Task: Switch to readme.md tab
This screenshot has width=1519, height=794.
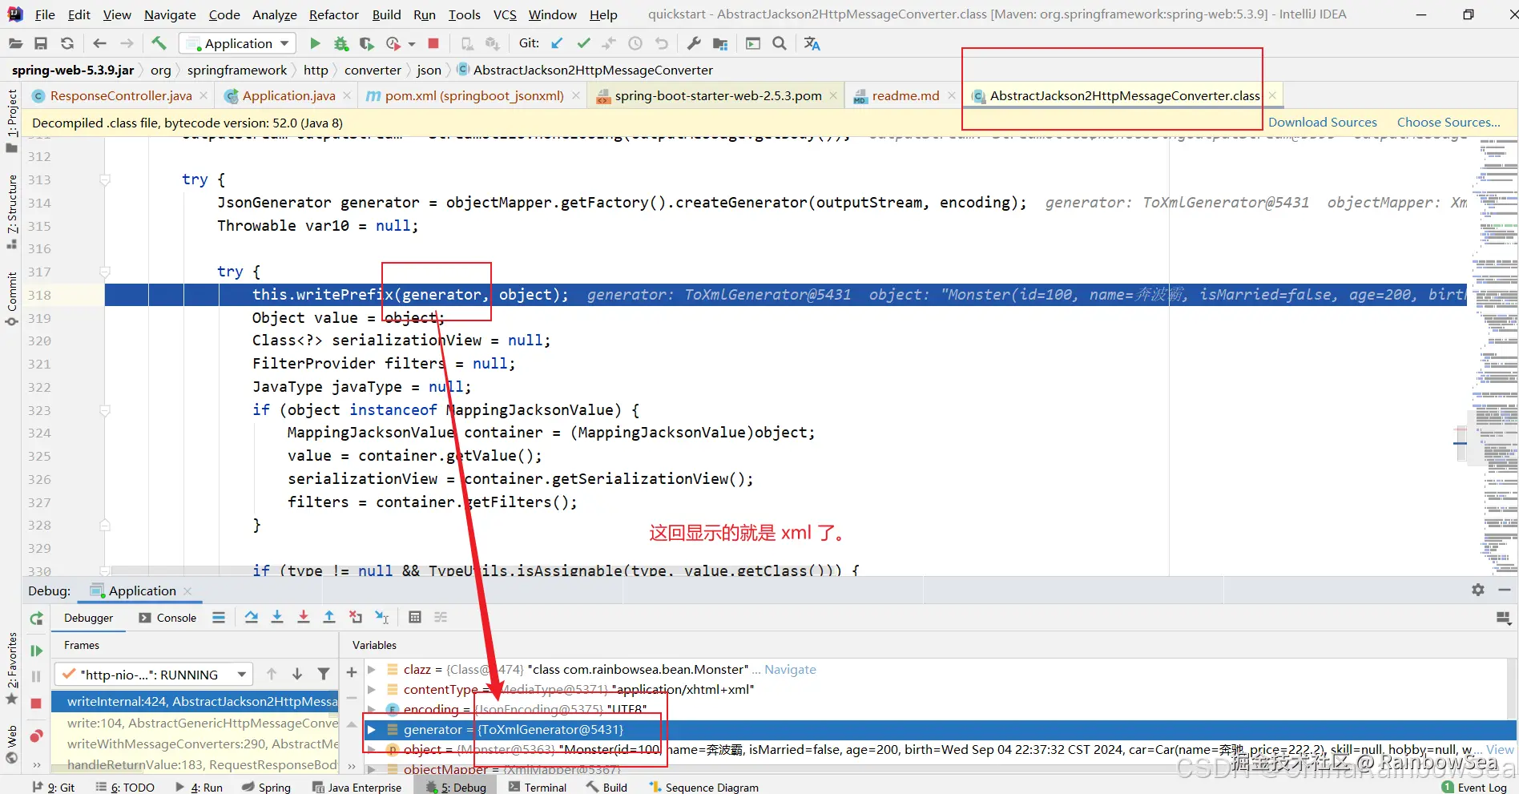Action: pos(905,95)
